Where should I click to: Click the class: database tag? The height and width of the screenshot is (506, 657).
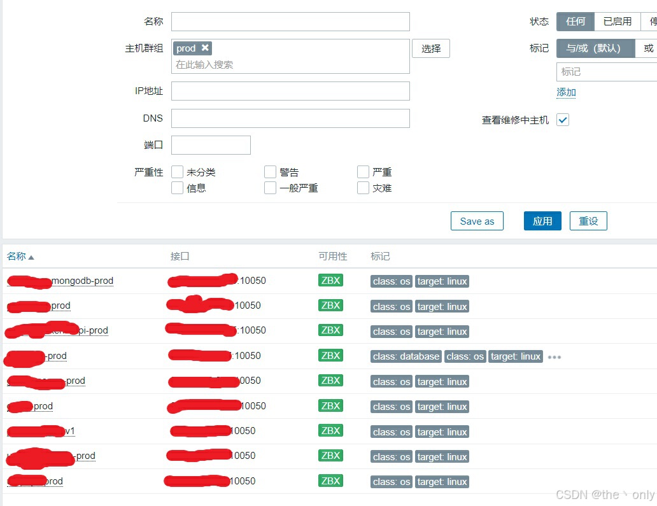pyautogui.click(x=406, y=356)
